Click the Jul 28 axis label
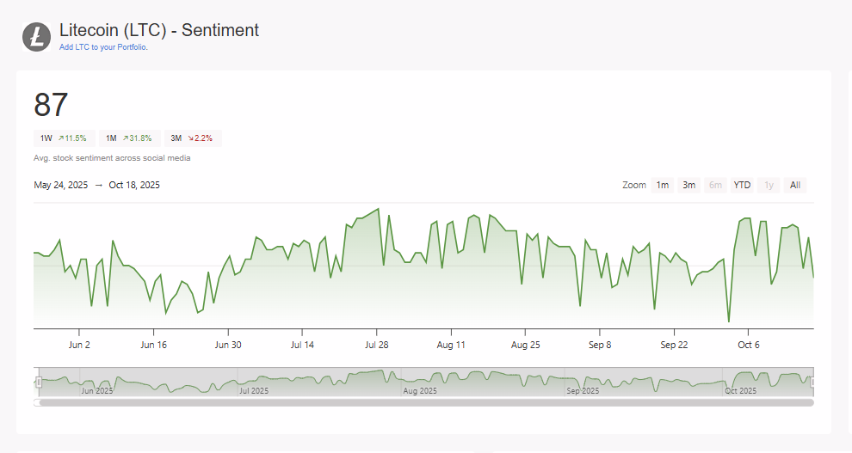 377,345
